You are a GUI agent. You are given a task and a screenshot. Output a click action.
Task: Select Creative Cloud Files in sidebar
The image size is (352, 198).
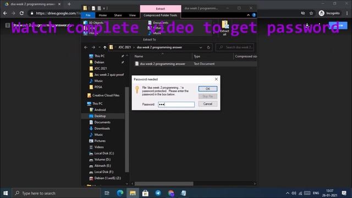(x=106, y=95)
